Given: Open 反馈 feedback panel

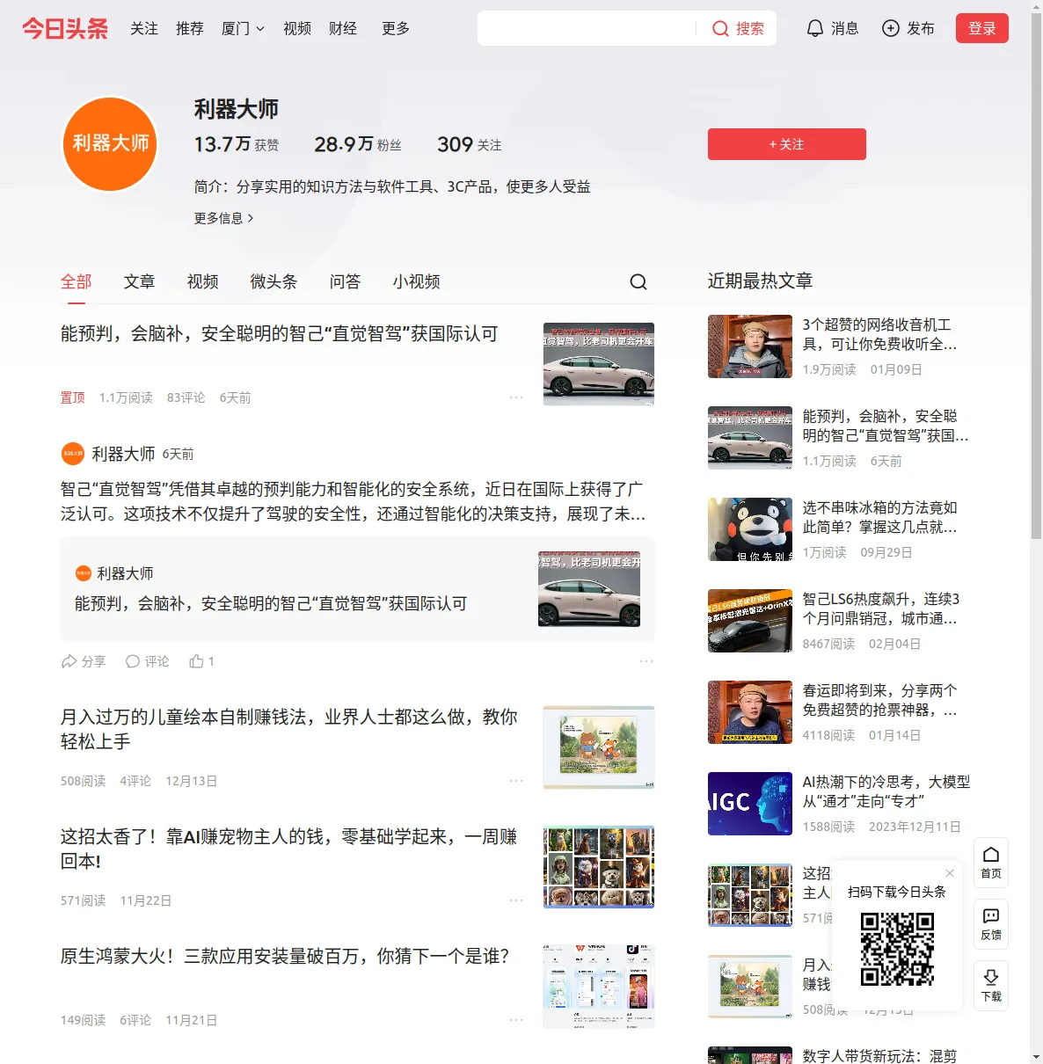Looking at the screenshot, I should [991, 924].
